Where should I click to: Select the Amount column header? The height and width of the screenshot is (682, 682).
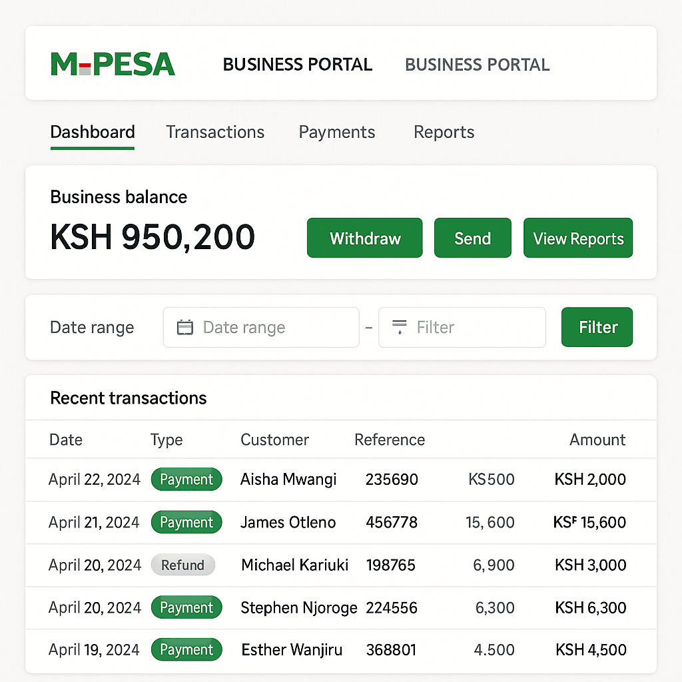(597, 440)
